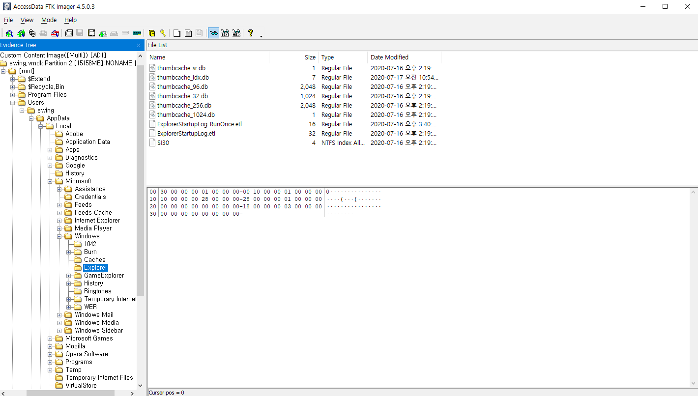This screenshot has height=396, width=698.
Task: Select the Ringtones folder icon
Action: [77, 291]
